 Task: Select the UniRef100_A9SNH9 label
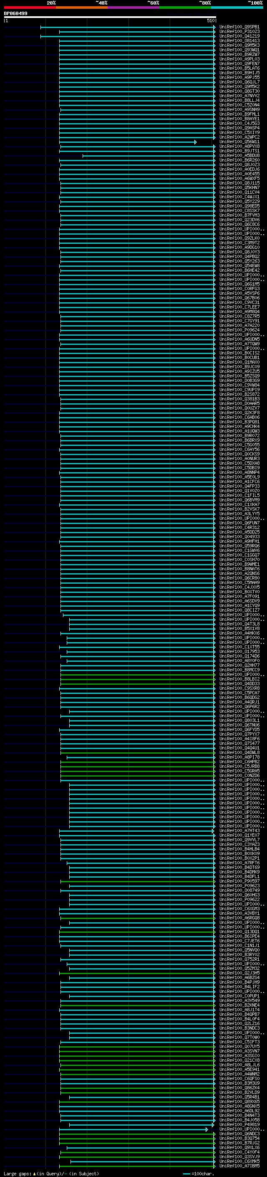239,110
